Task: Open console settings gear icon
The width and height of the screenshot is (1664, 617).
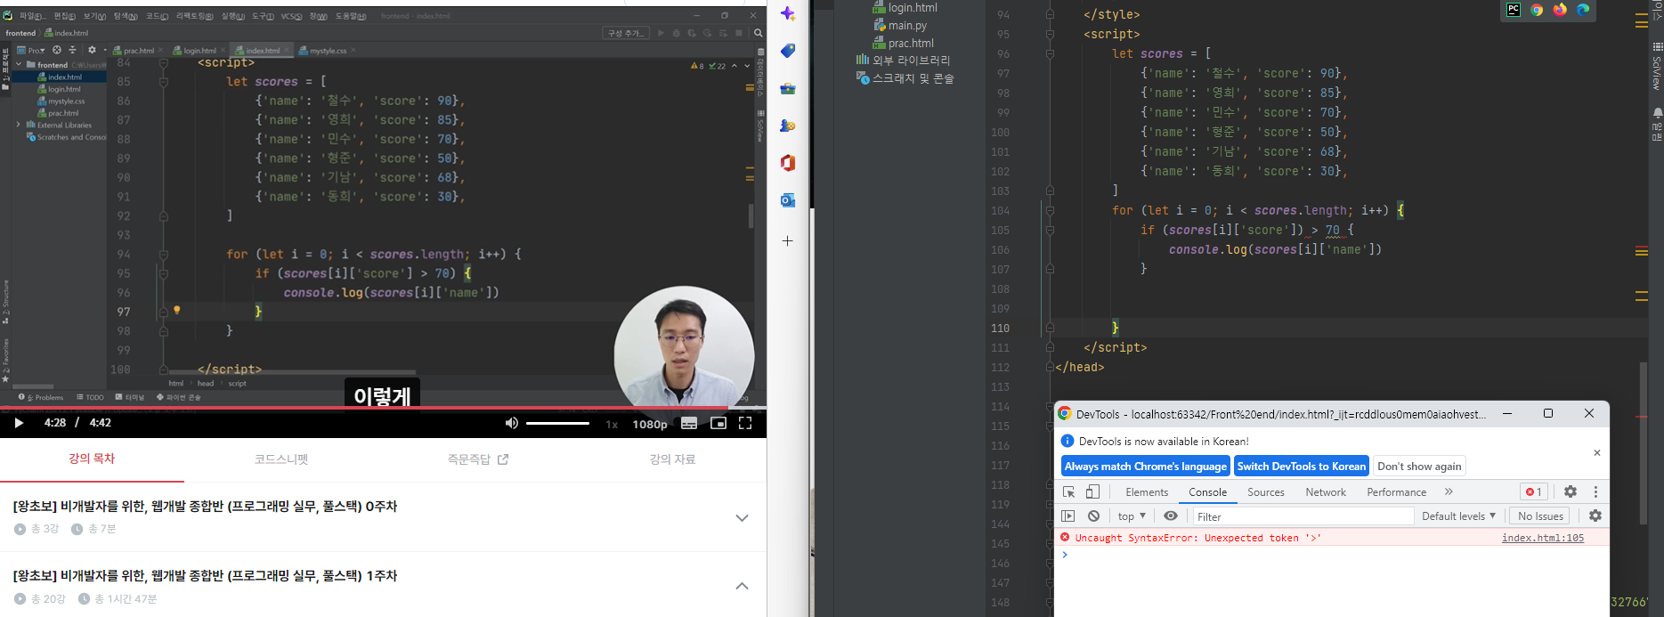Action: (1595, 516)
